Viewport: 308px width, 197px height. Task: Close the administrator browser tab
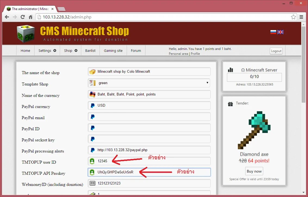point(52,9)
